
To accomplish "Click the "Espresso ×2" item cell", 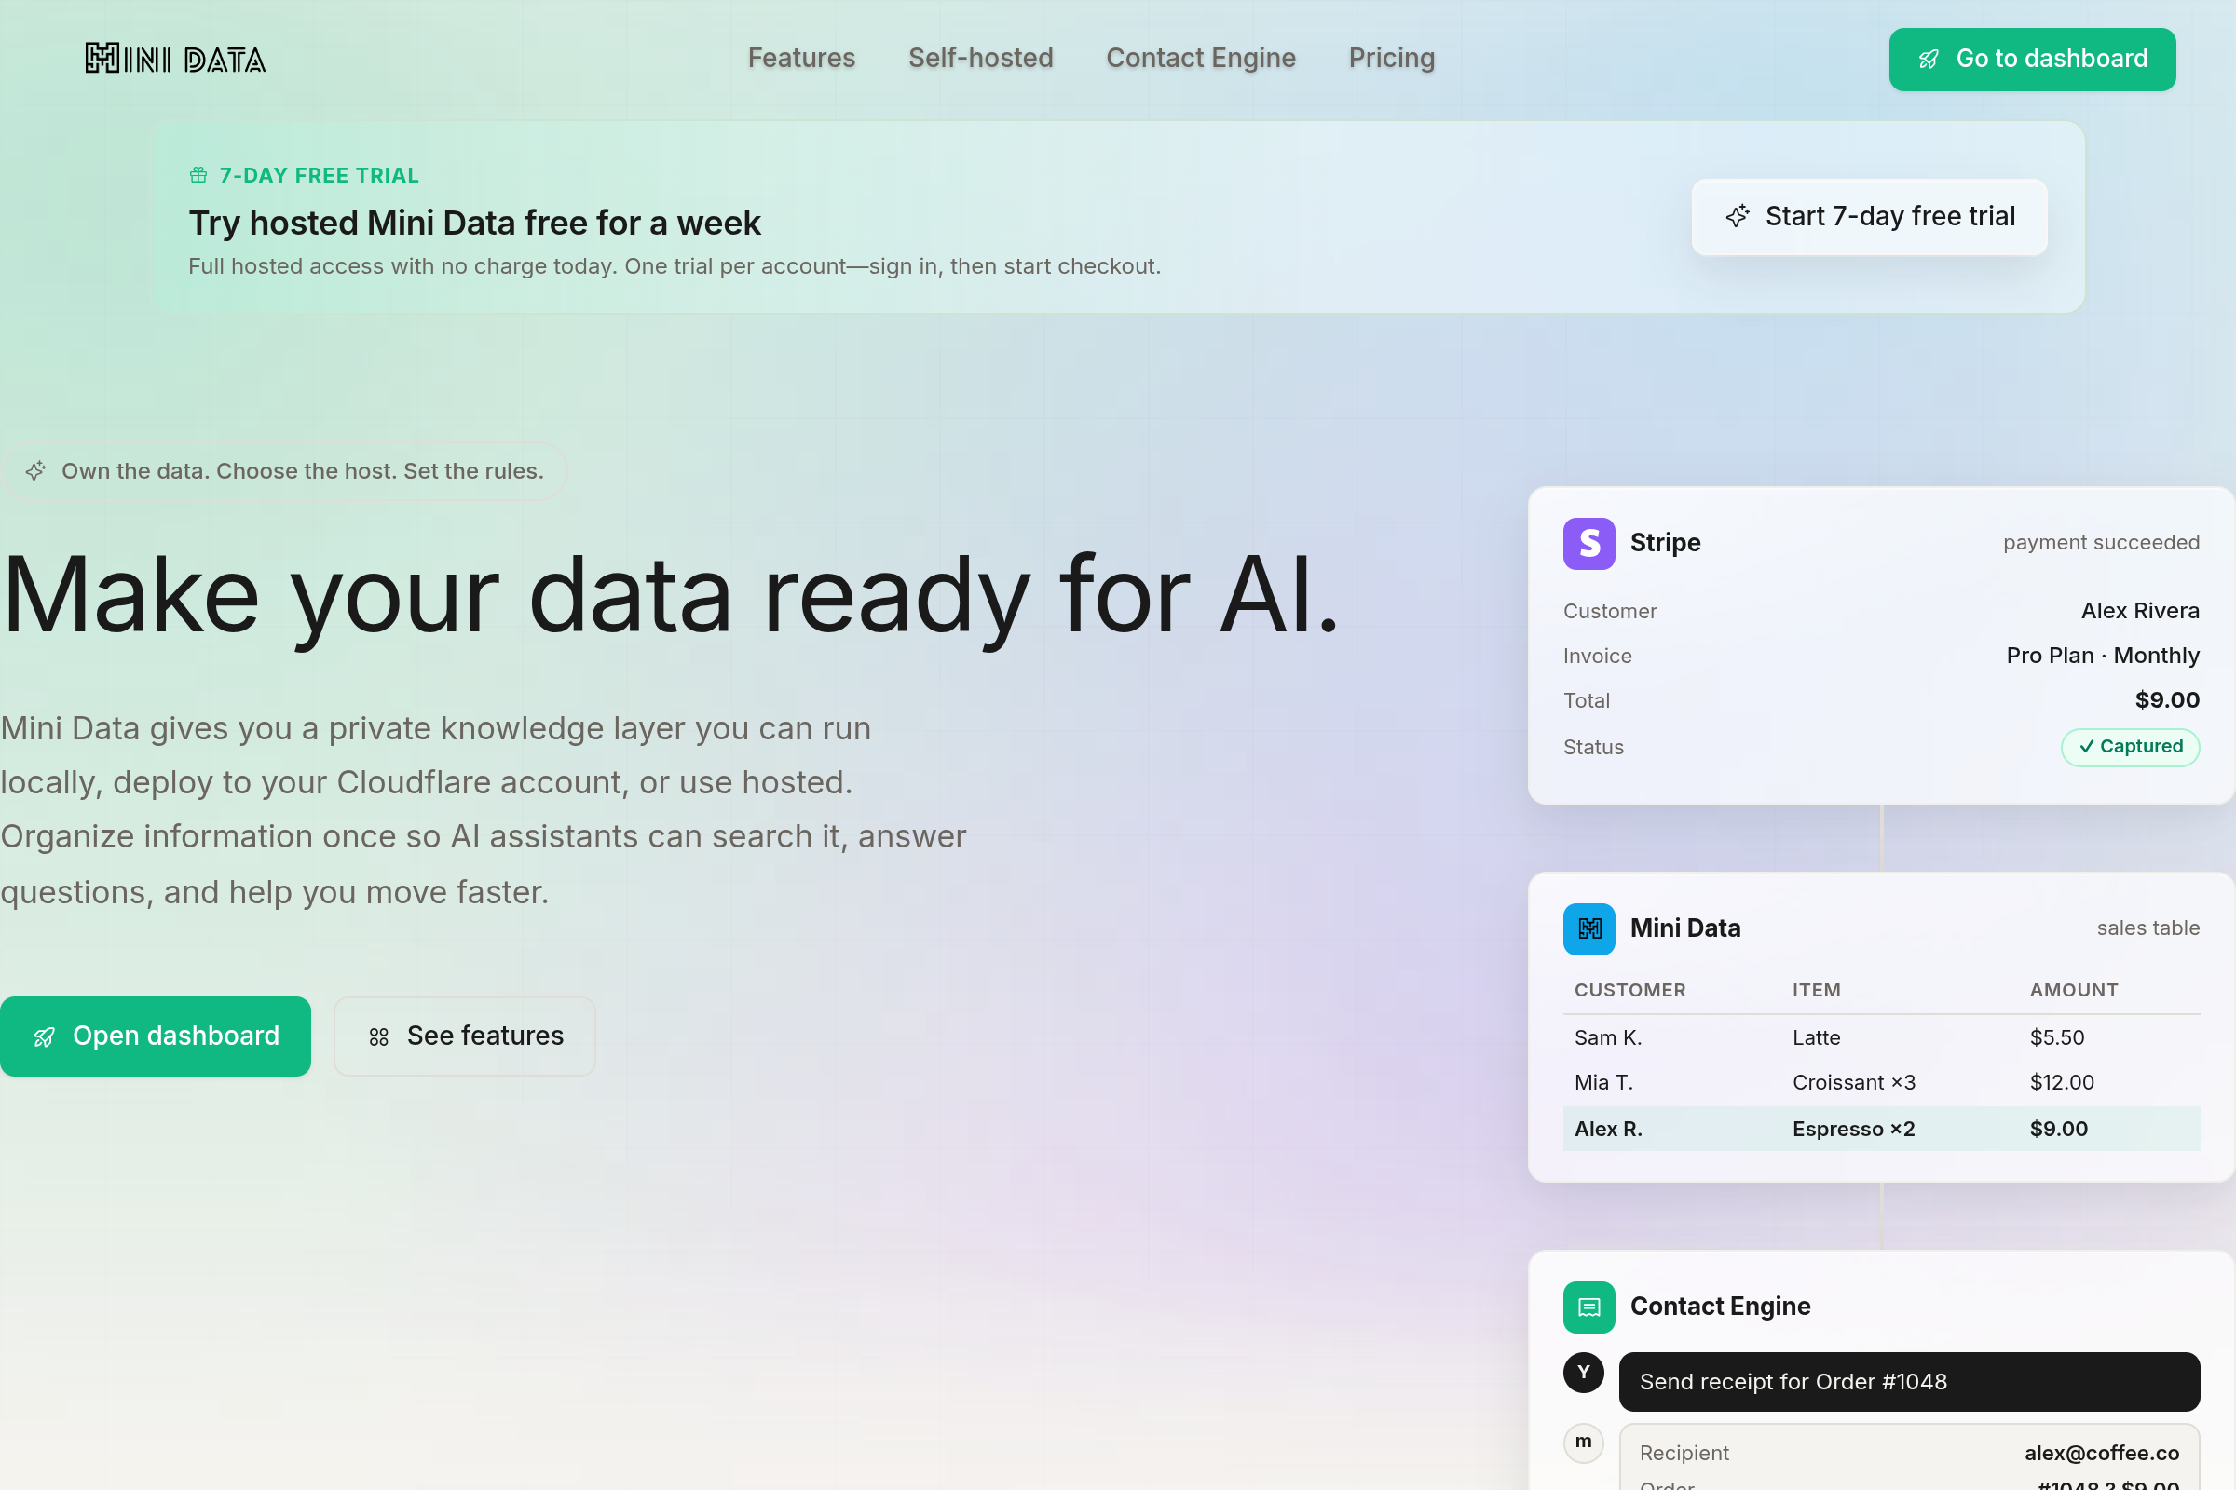I will tap(1853, 1129).
